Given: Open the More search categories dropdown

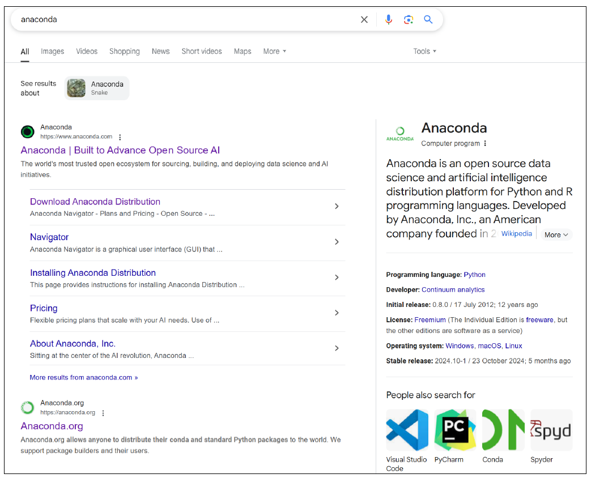Looking at the screenshot, I should click(274, 51).
